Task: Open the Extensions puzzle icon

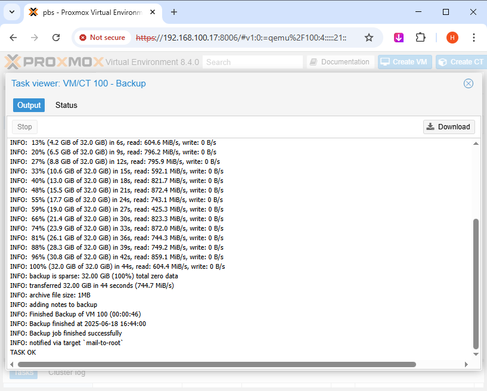Action: point(420,38)
